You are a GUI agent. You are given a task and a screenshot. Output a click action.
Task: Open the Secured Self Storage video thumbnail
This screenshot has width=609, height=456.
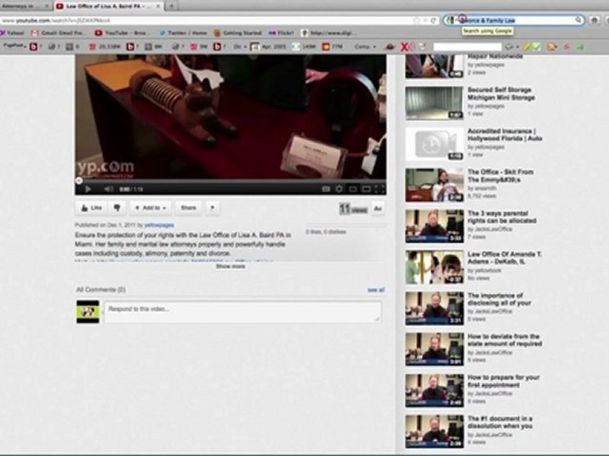coord(434,103)
